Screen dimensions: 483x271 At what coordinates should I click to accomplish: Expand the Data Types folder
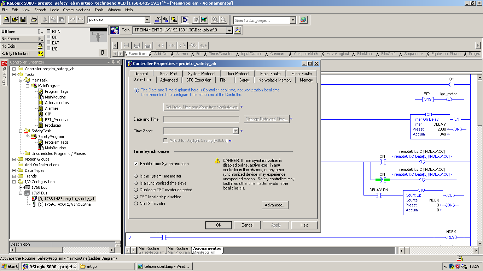(x=14, y=170)
